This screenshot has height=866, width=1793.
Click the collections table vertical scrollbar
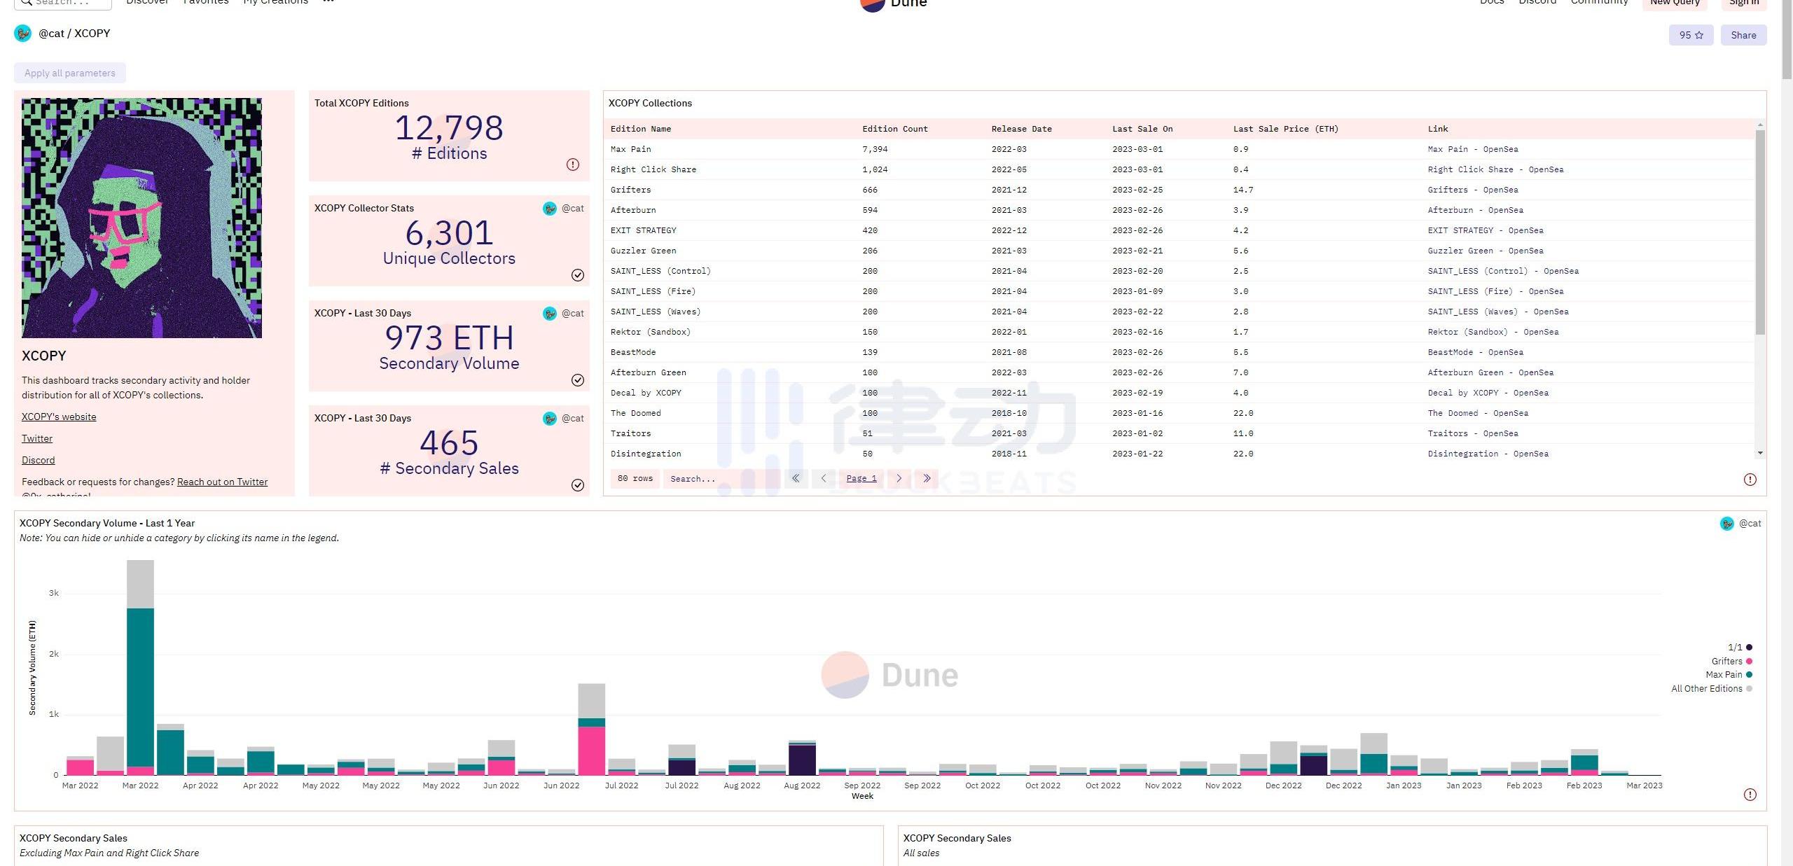click(1760, 231)
